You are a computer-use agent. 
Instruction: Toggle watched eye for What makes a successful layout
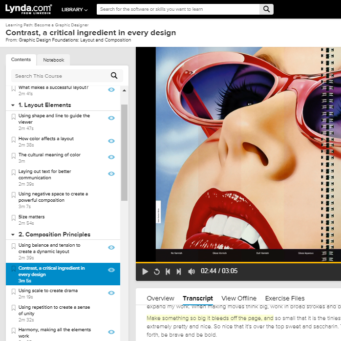tap(111, 89)
